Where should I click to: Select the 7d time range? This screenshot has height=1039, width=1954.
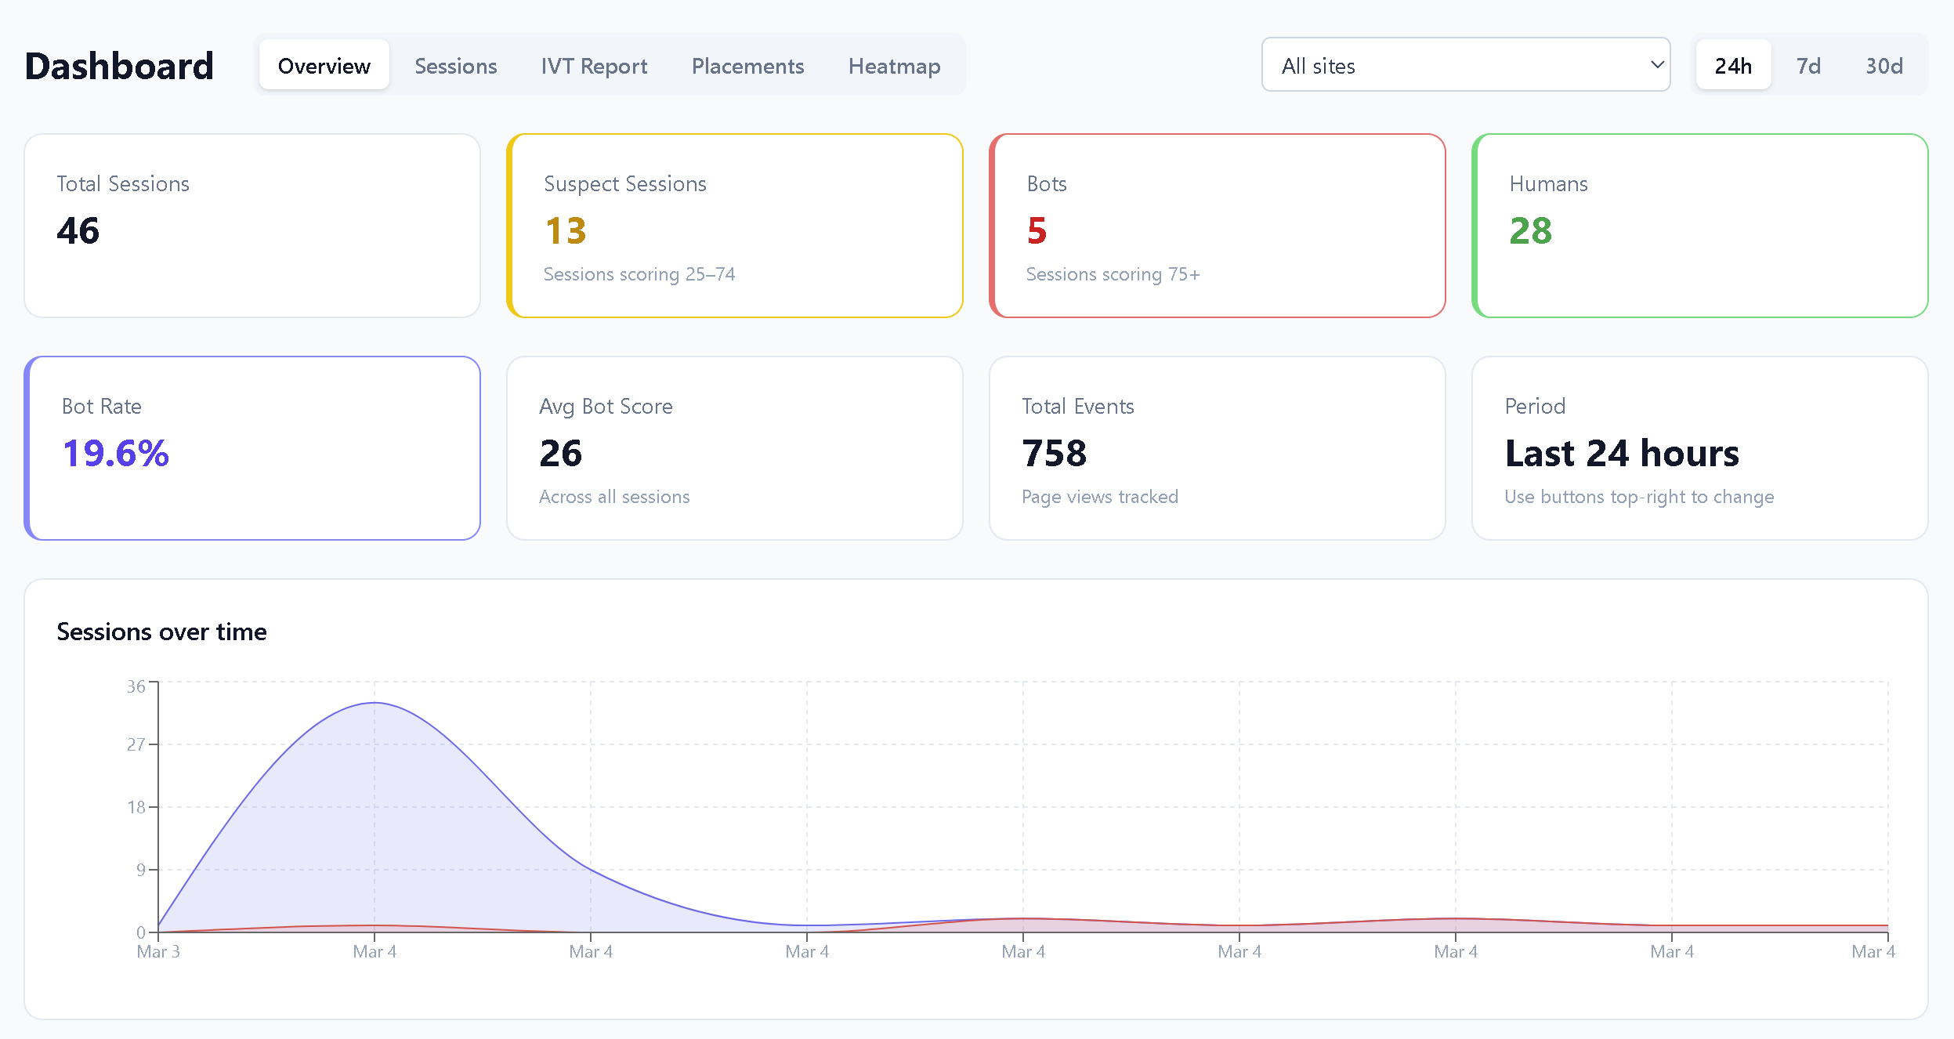coord(1808,65)
